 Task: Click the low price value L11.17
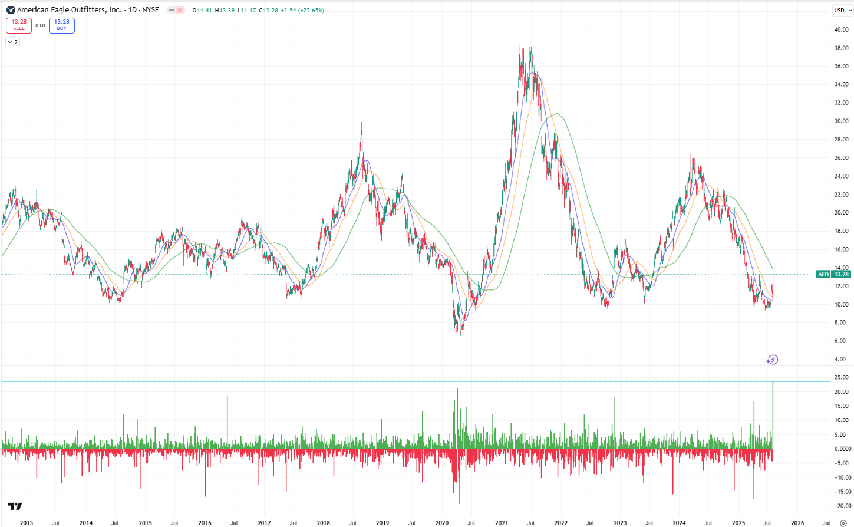point(247,11)
